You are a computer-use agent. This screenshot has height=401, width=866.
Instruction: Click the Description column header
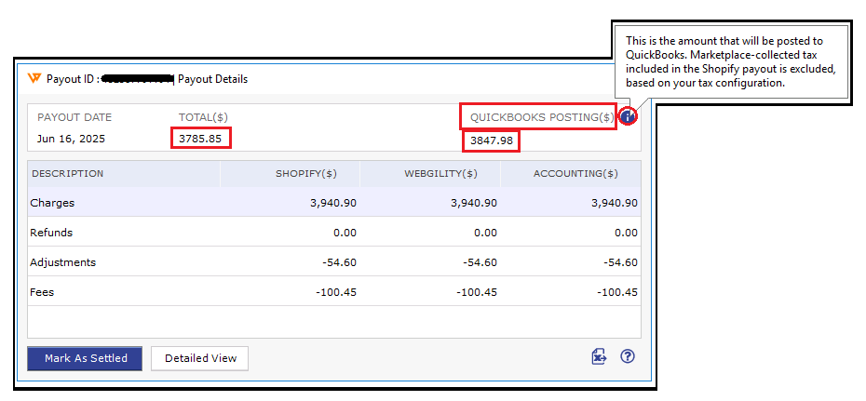67,173
